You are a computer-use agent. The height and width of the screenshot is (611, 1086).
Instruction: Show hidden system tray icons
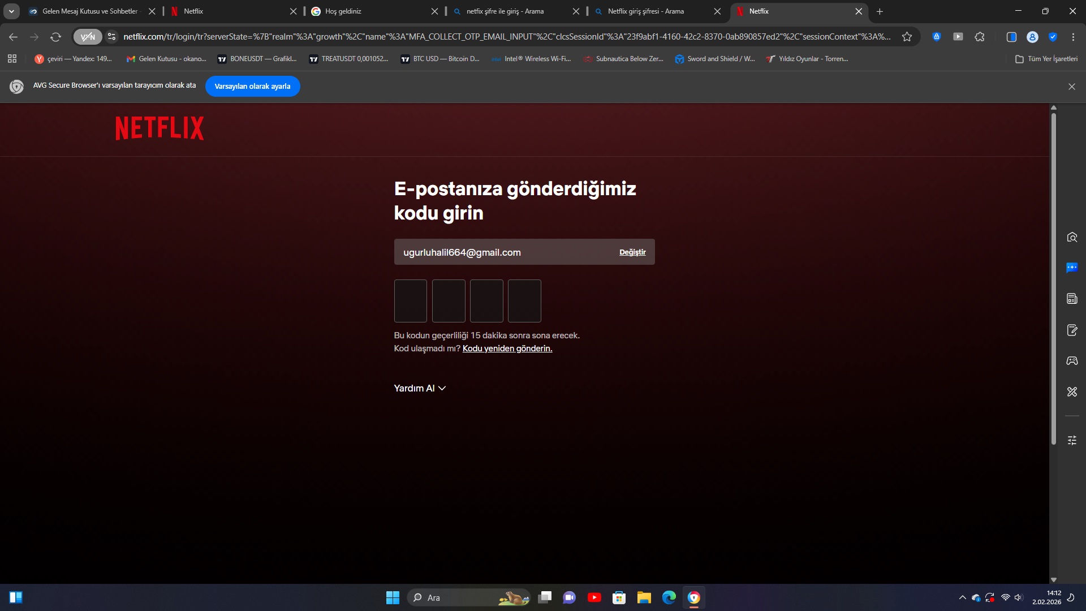point(962,597)
